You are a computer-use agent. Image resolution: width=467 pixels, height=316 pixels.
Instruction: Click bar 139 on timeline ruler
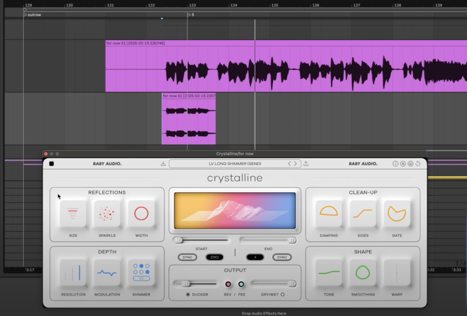[439, 5]
